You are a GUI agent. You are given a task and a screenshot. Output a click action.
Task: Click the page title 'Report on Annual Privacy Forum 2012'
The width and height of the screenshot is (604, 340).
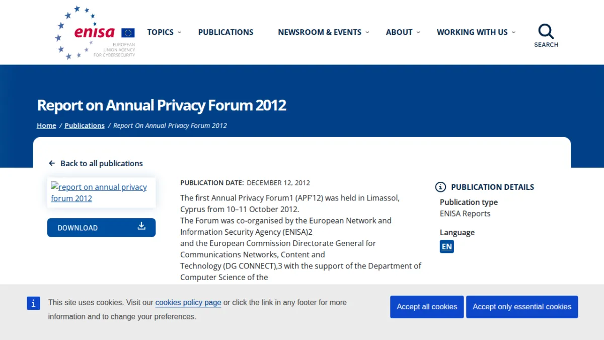pos(162,105)
